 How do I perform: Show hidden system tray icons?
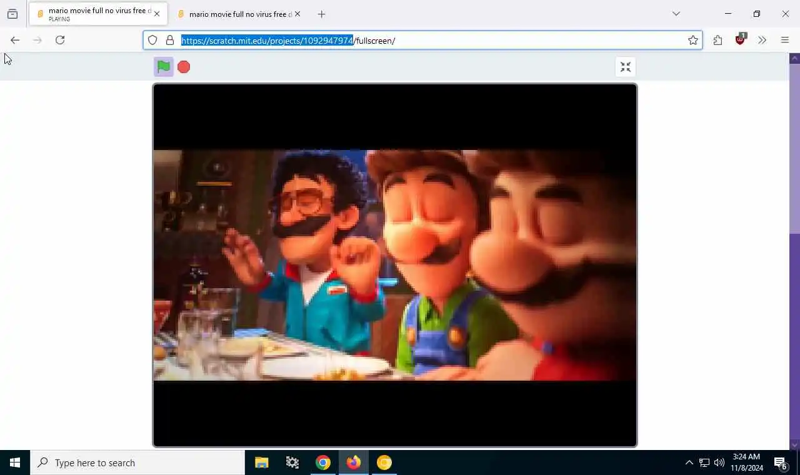pyautogui.click(x=689, y=462)
